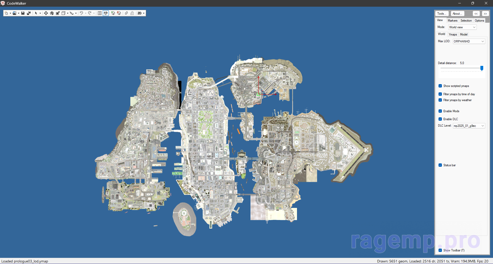Open the Mode World view dropdown
This screenshot has height=264, width=493.
(x=462, y=27)
